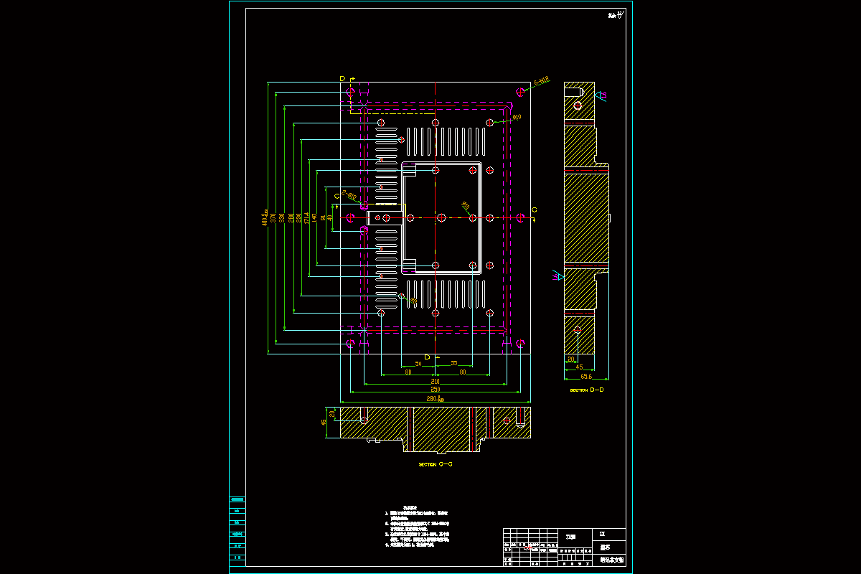This screenshot has height=574, width=861.
Task: Select the horizontal 210 dimension text
Action: point(435,381)
